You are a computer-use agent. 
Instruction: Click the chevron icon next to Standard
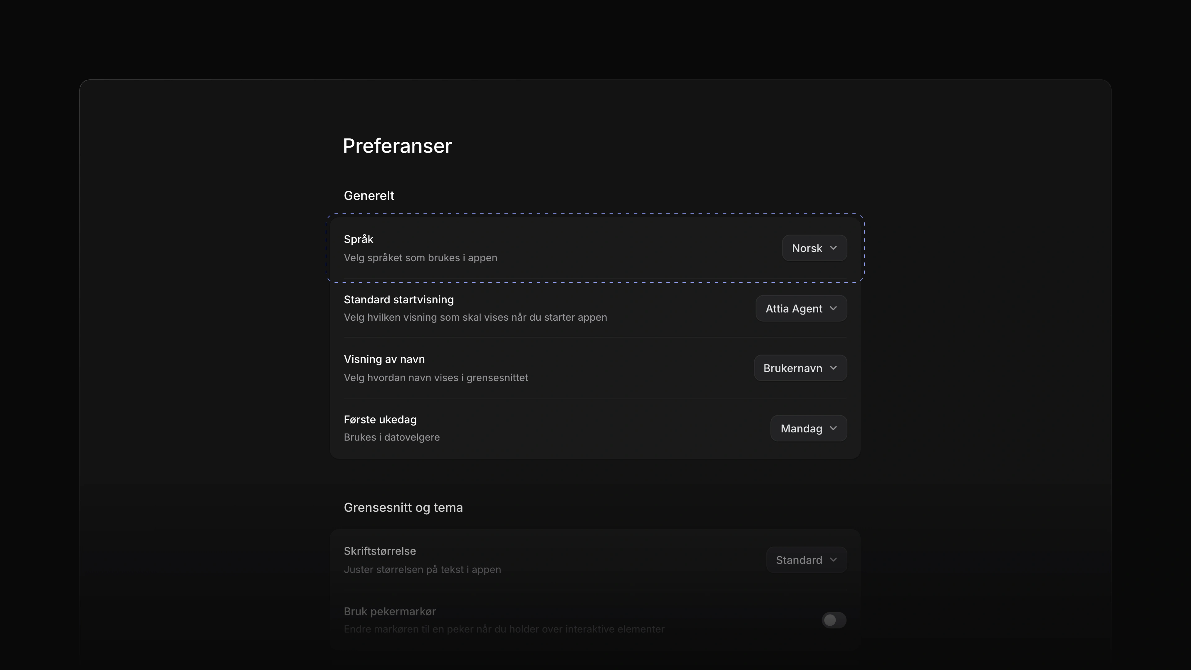click(833, 560)
